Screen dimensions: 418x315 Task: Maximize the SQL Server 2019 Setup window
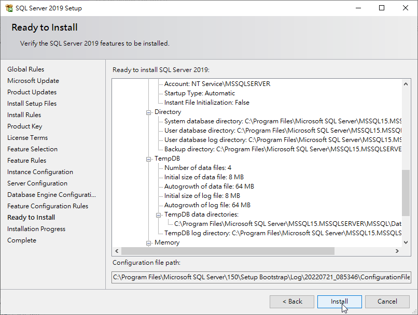382,8
